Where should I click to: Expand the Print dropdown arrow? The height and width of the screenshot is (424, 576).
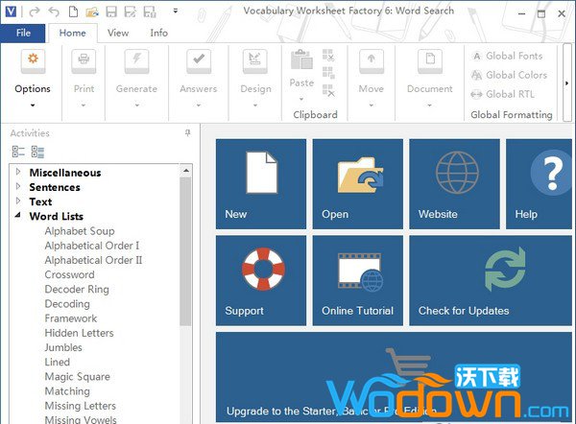click(84, 106)
